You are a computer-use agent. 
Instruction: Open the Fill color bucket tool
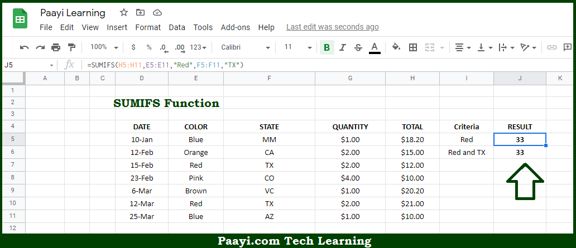click(396, 47)
